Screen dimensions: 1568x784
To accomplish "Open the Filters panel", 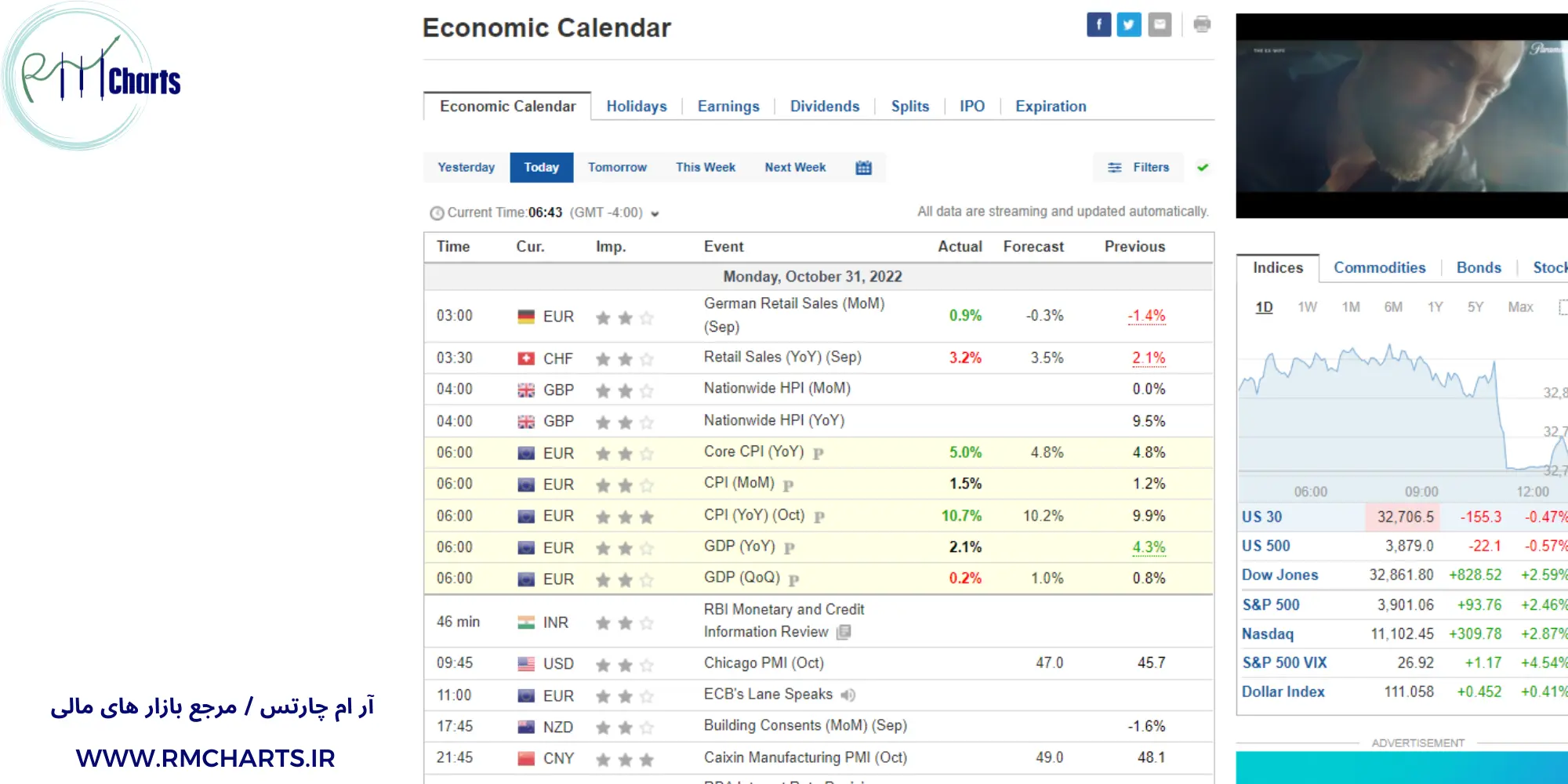I will click(1138, 168).
